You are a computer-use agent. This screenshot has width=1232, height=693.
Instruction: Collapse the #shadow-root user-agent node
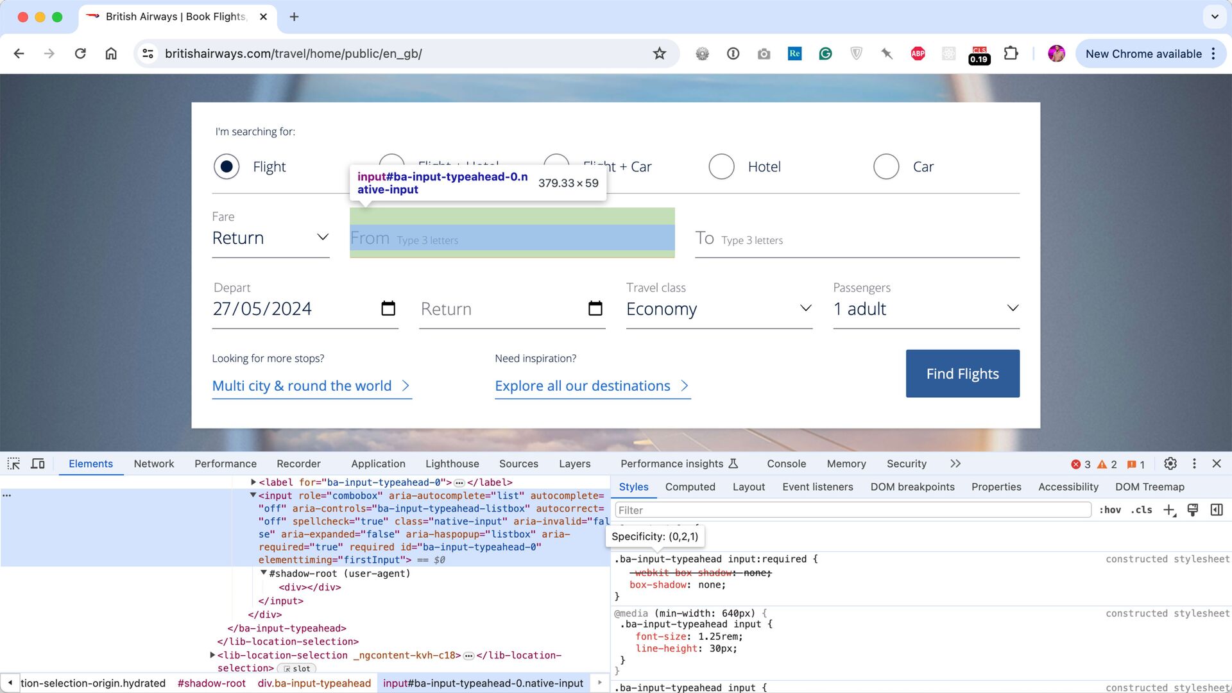pyautogui.click(x=264, y=573)
